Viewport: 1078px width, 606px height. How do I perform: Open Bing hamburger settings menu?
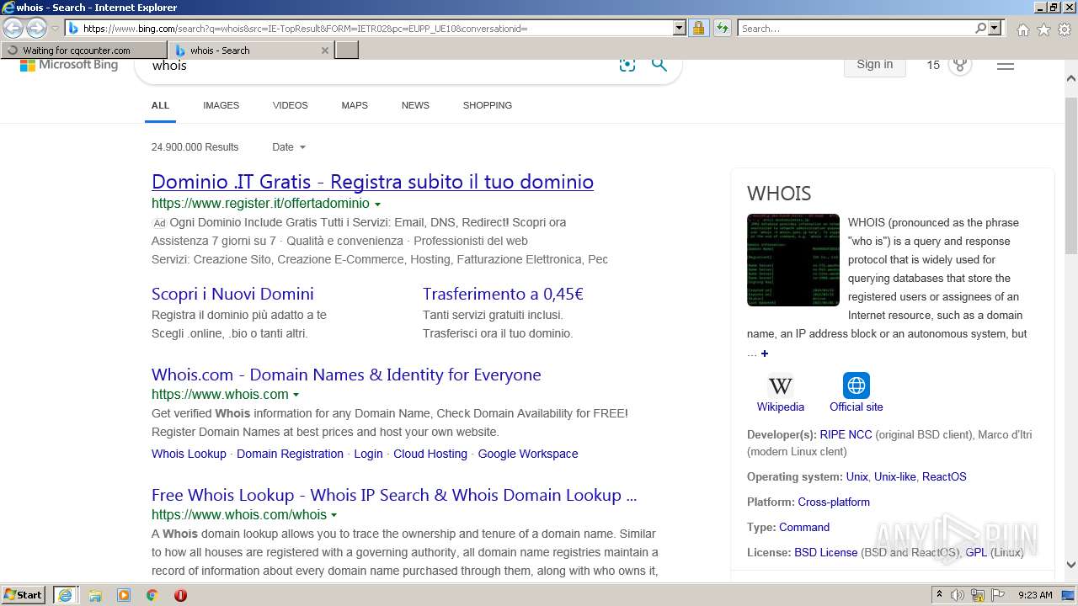(x=1006, y=65)
